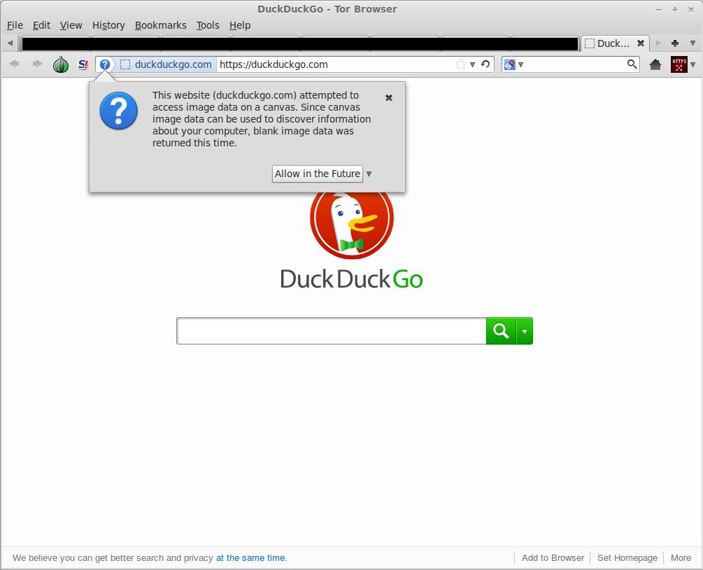Open the Tools menu
This screenshot has height=570, width=703.
pyautogui.click(x=208, y=25)
